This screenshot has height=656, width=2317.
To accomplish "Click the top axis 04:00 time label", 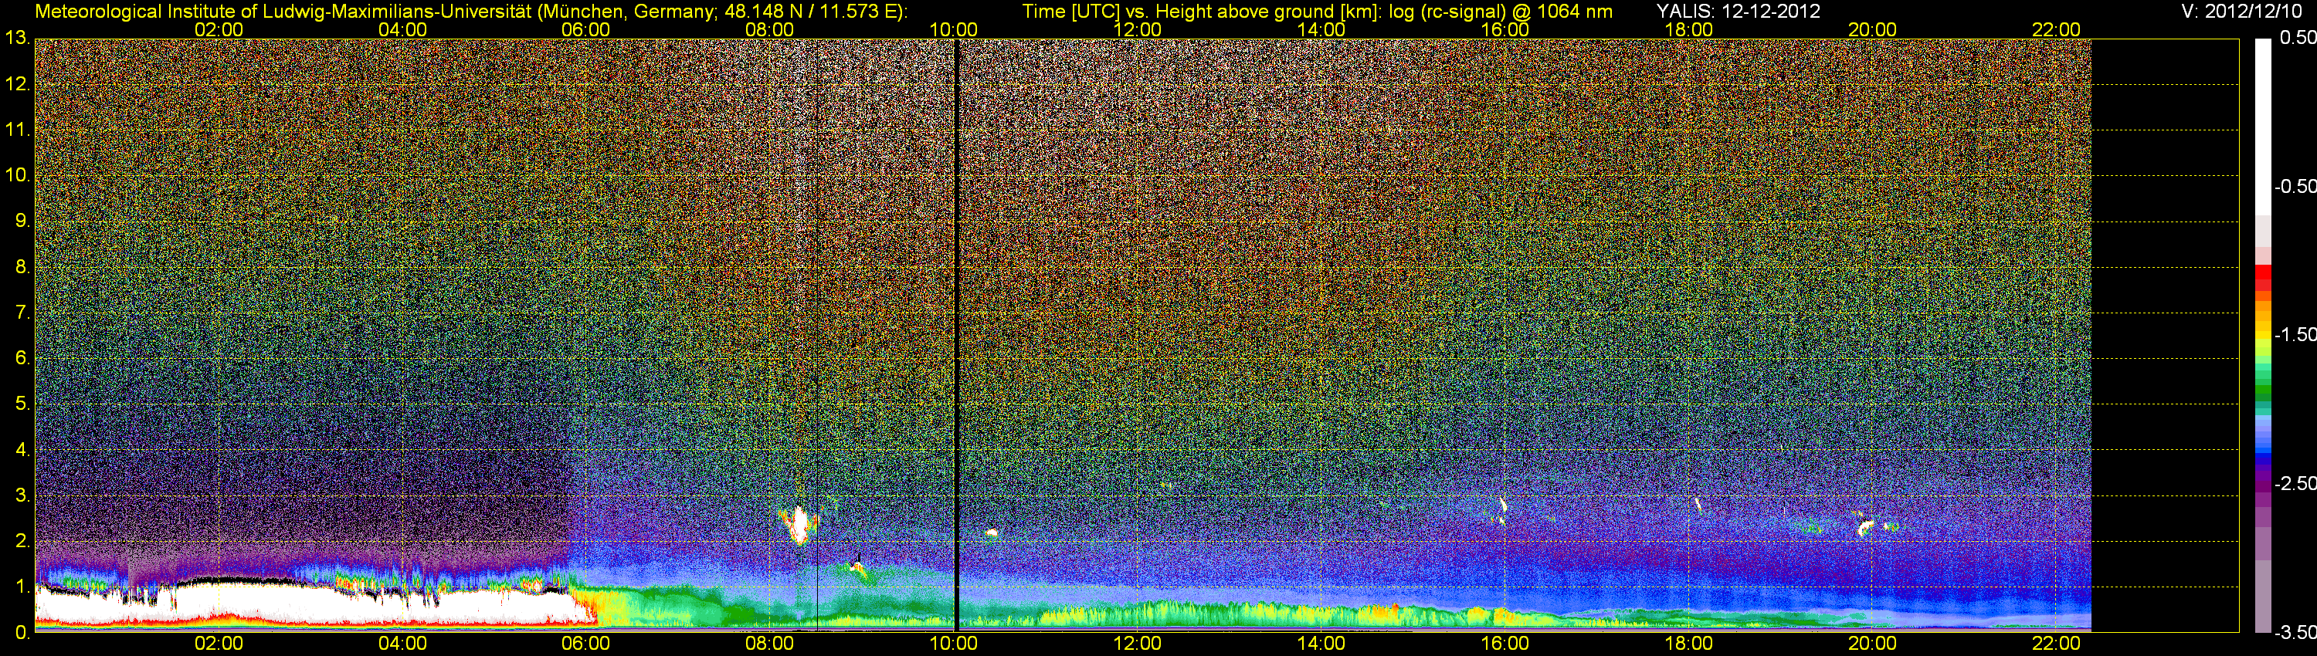I will [x=402, y=29].
